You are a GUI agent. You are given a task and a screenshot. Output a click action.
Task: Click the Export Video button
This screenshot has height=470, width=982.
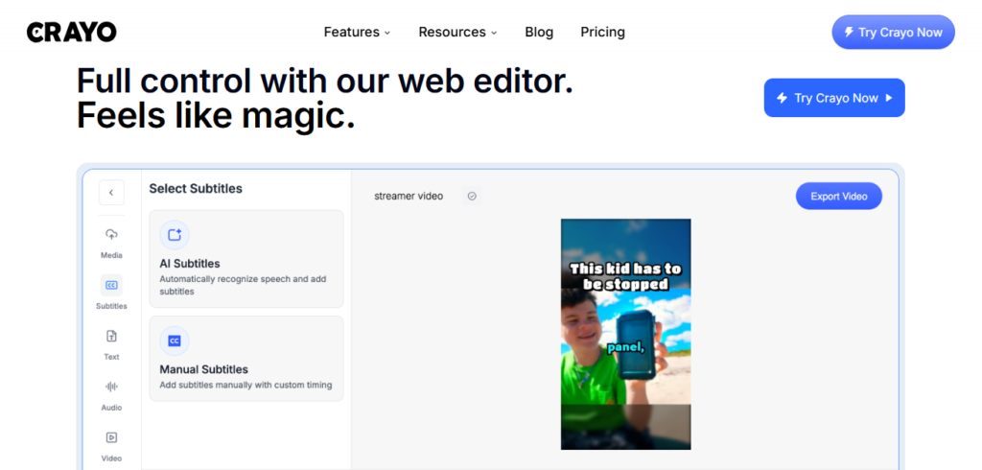838,196
